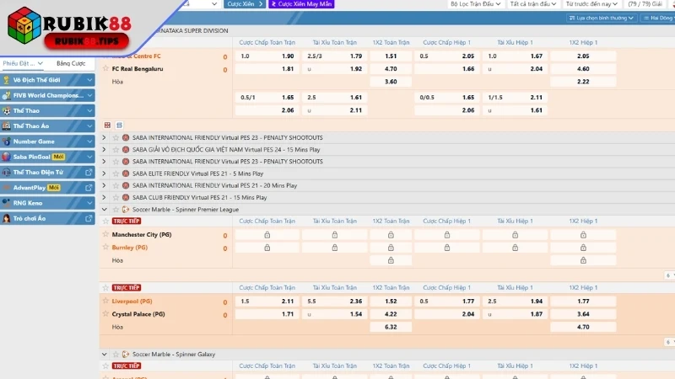Open Thể Thao Điện Tử external link icon

89,172
